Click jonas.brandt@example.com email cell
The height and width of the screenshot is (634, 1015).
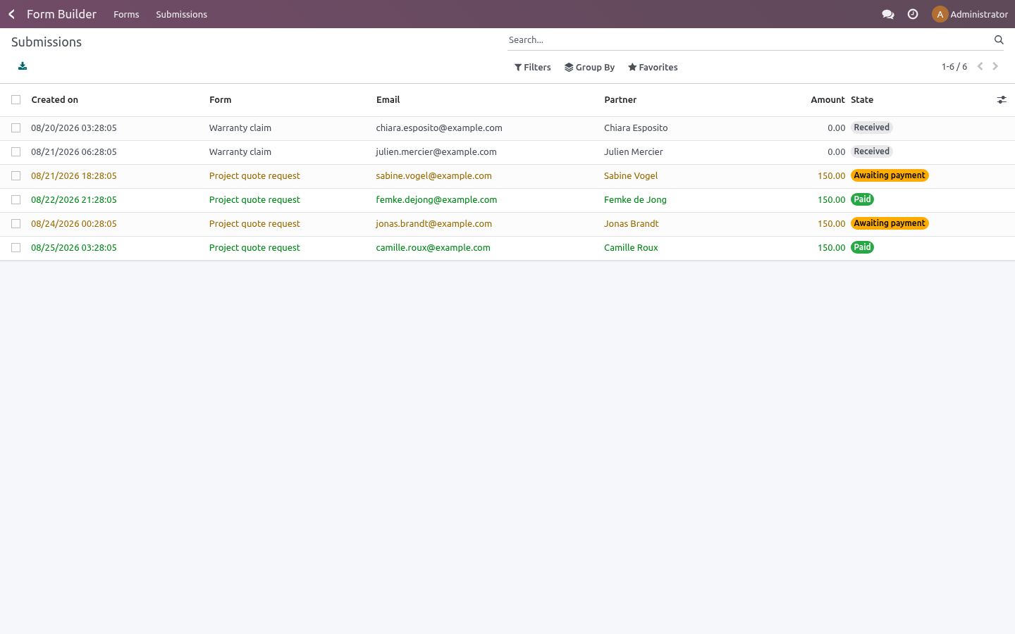pos(433,224)
